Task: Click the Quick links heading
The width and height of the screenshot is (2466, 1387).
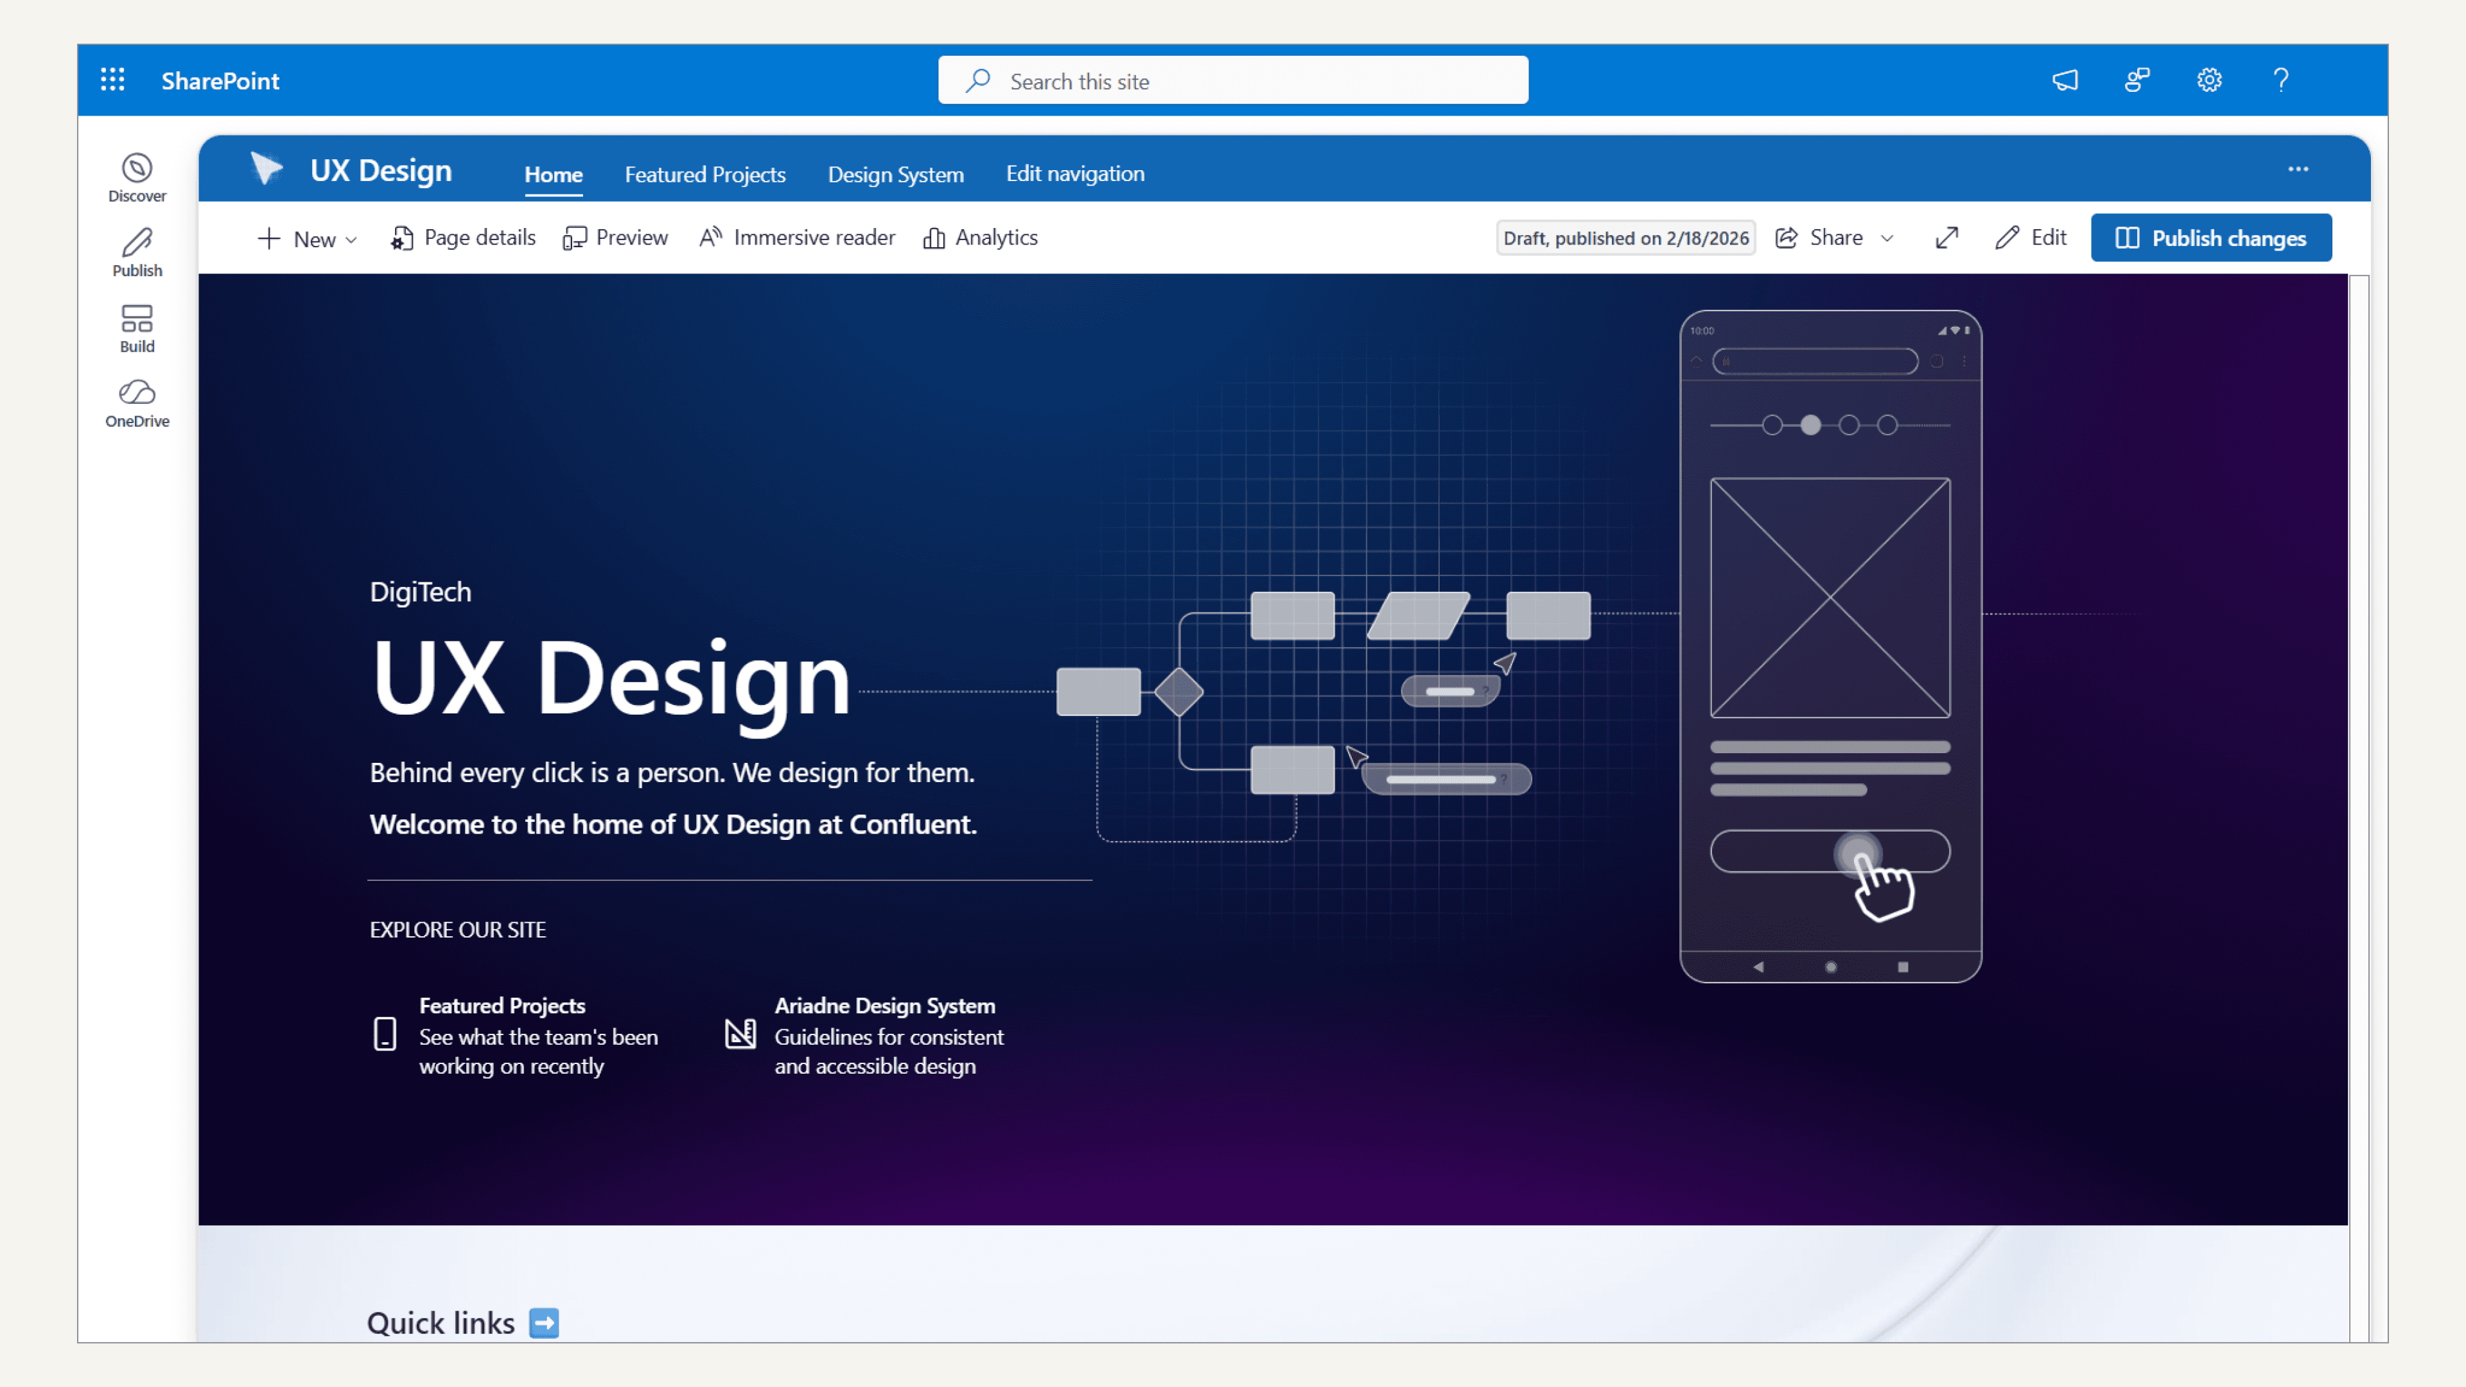Action: 441,1323
